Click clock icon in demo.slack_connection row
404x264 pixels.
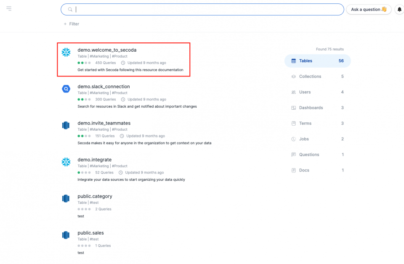coord(123,99)
